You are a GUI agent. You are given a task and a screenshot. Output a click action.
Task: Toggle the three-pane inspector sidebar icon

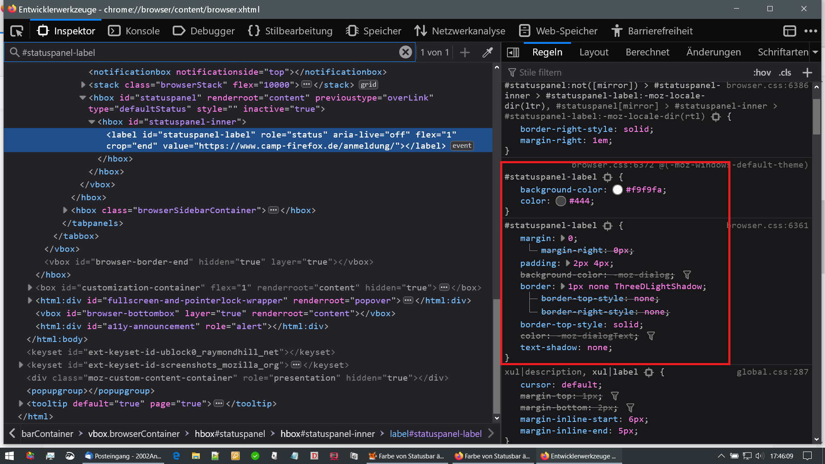[513, 52]
